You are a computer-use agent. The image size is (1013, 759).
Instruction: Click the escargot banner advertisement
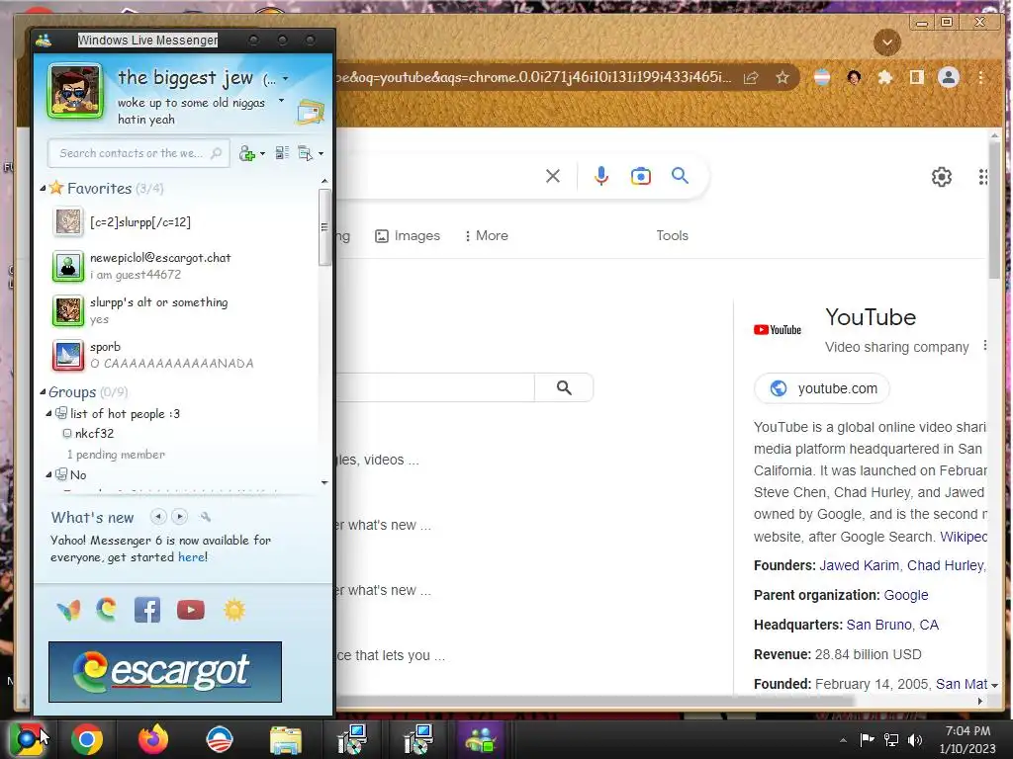point(165,671)
